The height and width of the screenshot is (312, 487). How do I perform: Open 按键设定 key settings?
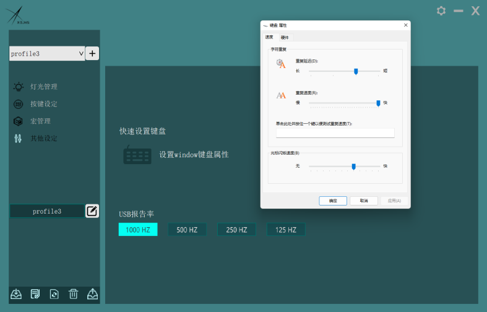tap(43, 104)
